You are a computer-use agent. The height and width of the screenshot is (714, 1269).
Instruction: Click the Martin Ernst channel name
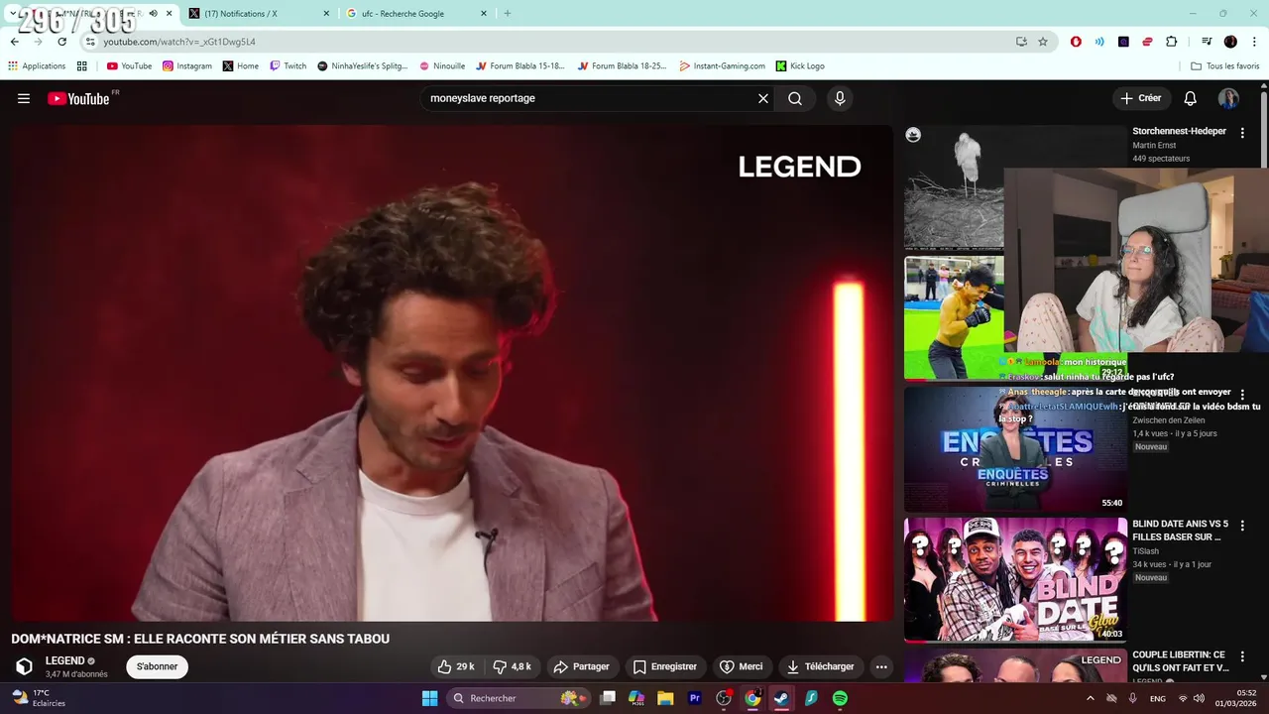click(x=1154, y=146)
